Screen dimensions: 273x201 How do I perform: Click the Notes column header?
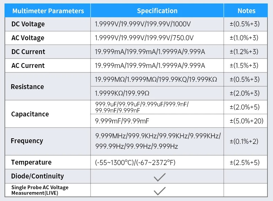tap(246, 11)
